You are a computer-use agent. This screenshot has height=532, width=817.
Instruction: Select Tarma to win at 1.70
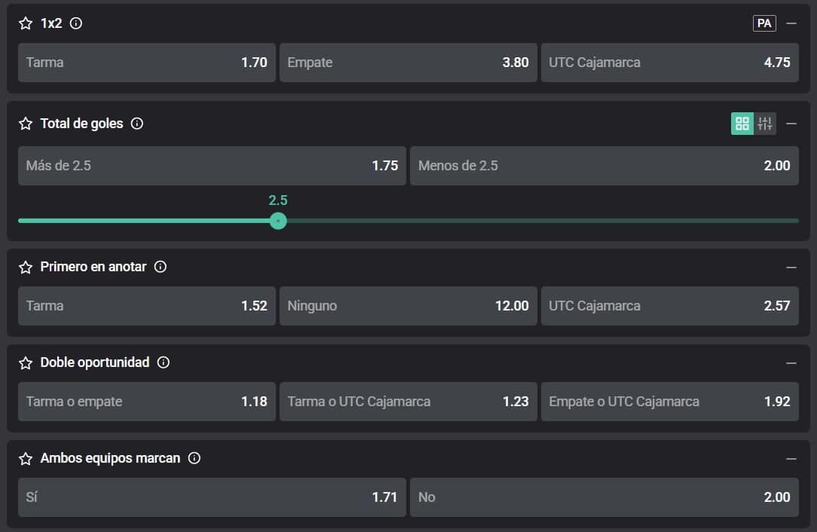tap(147, 63)
